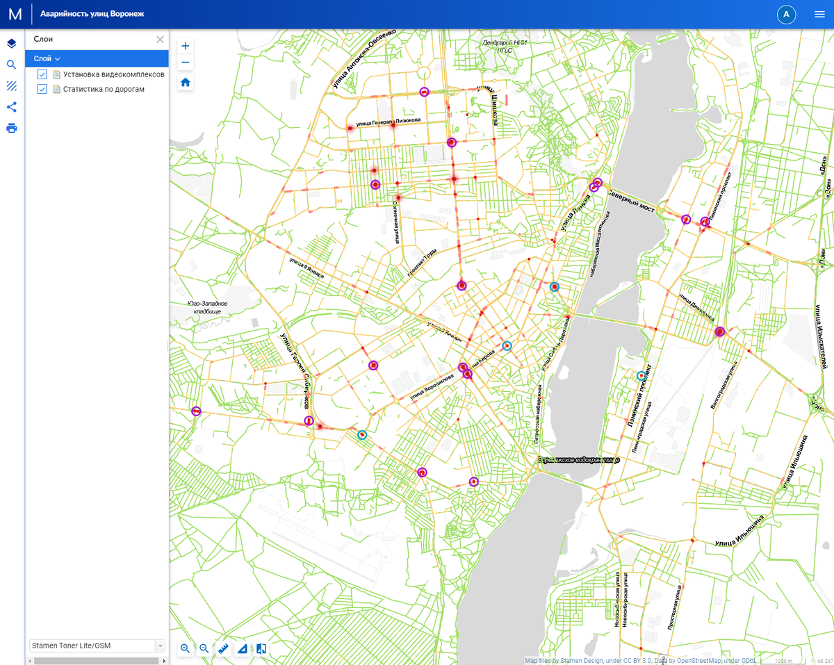834x665 pixels.
Task: Select the triangle area measure tool
Action: 243,648
